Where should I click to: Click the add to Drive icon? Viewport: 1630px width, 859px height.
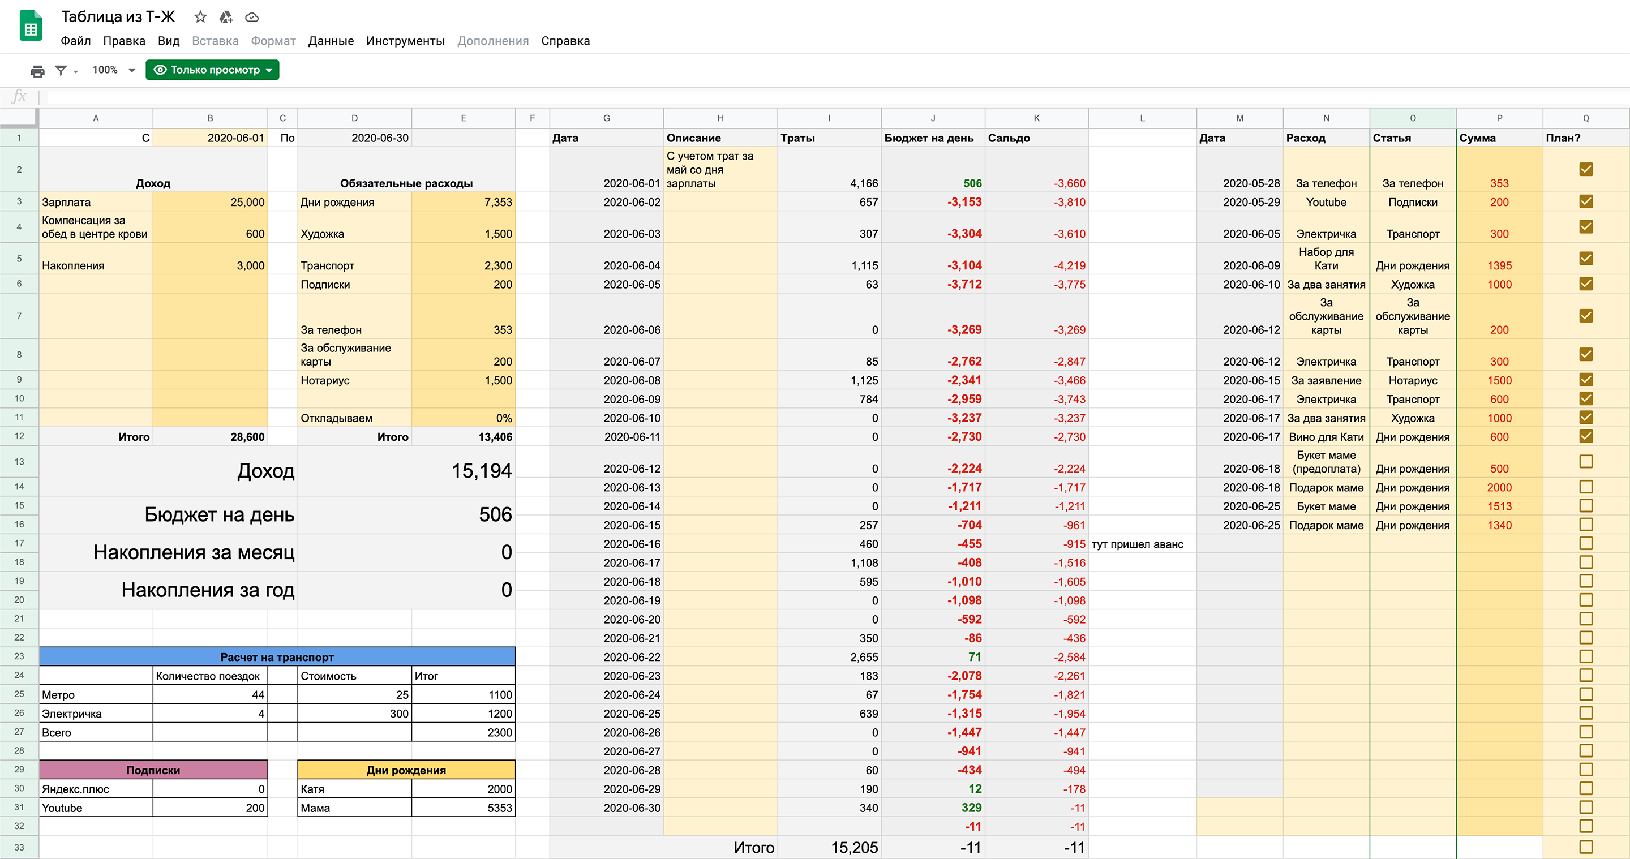pos(226,17)
